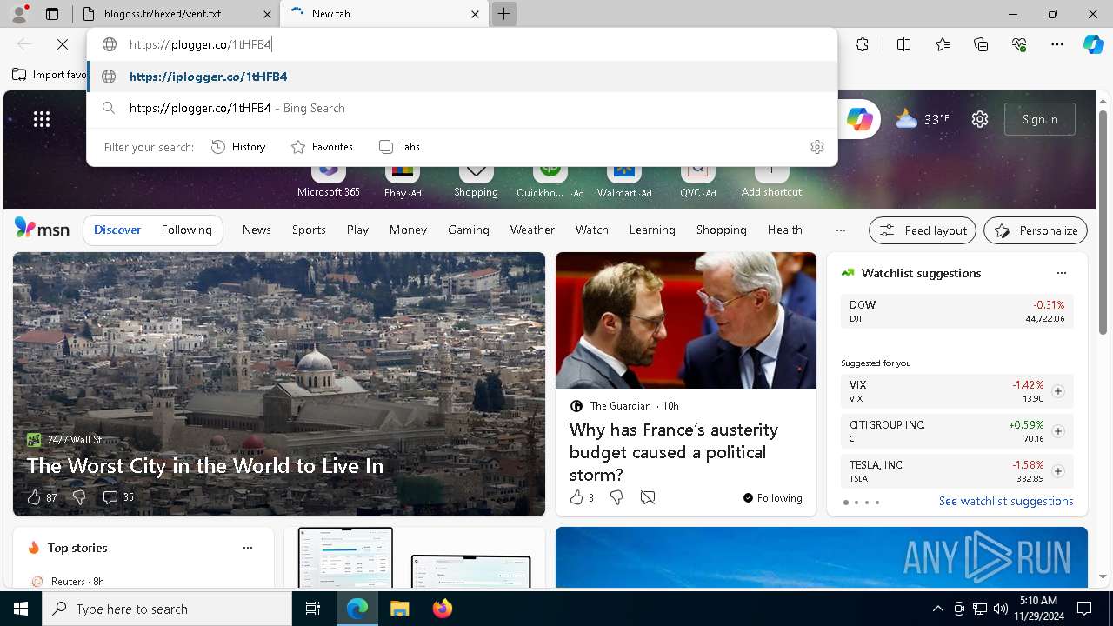Open the Feed layout options
Viewport: 1113px width, 626px height.
[923, 230]
